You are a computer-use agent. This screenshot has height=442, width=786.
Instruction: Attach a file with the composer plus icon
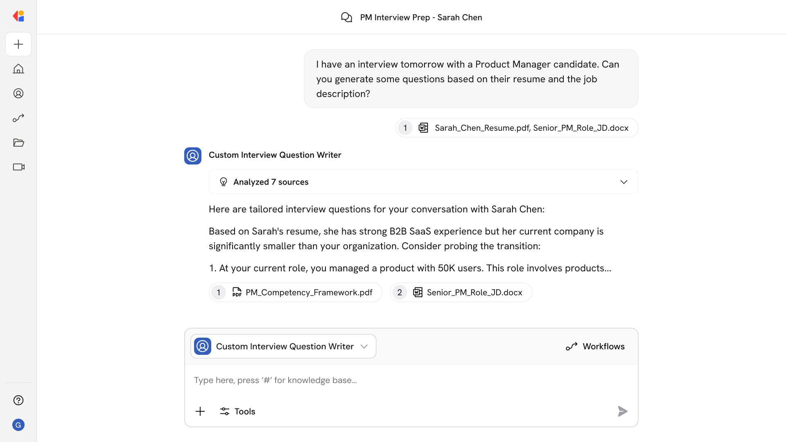click(200, 411)
